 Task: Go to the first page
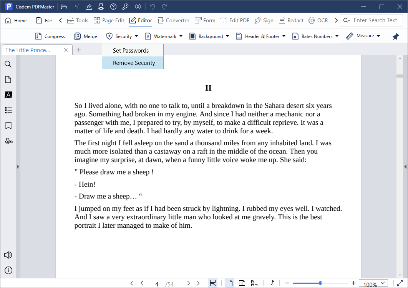pos(131,283)
